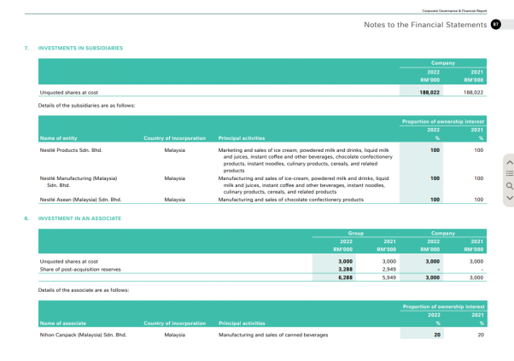514x361 pixels.
Task: Open the table of contents list icon
Action: coord(510,173)
